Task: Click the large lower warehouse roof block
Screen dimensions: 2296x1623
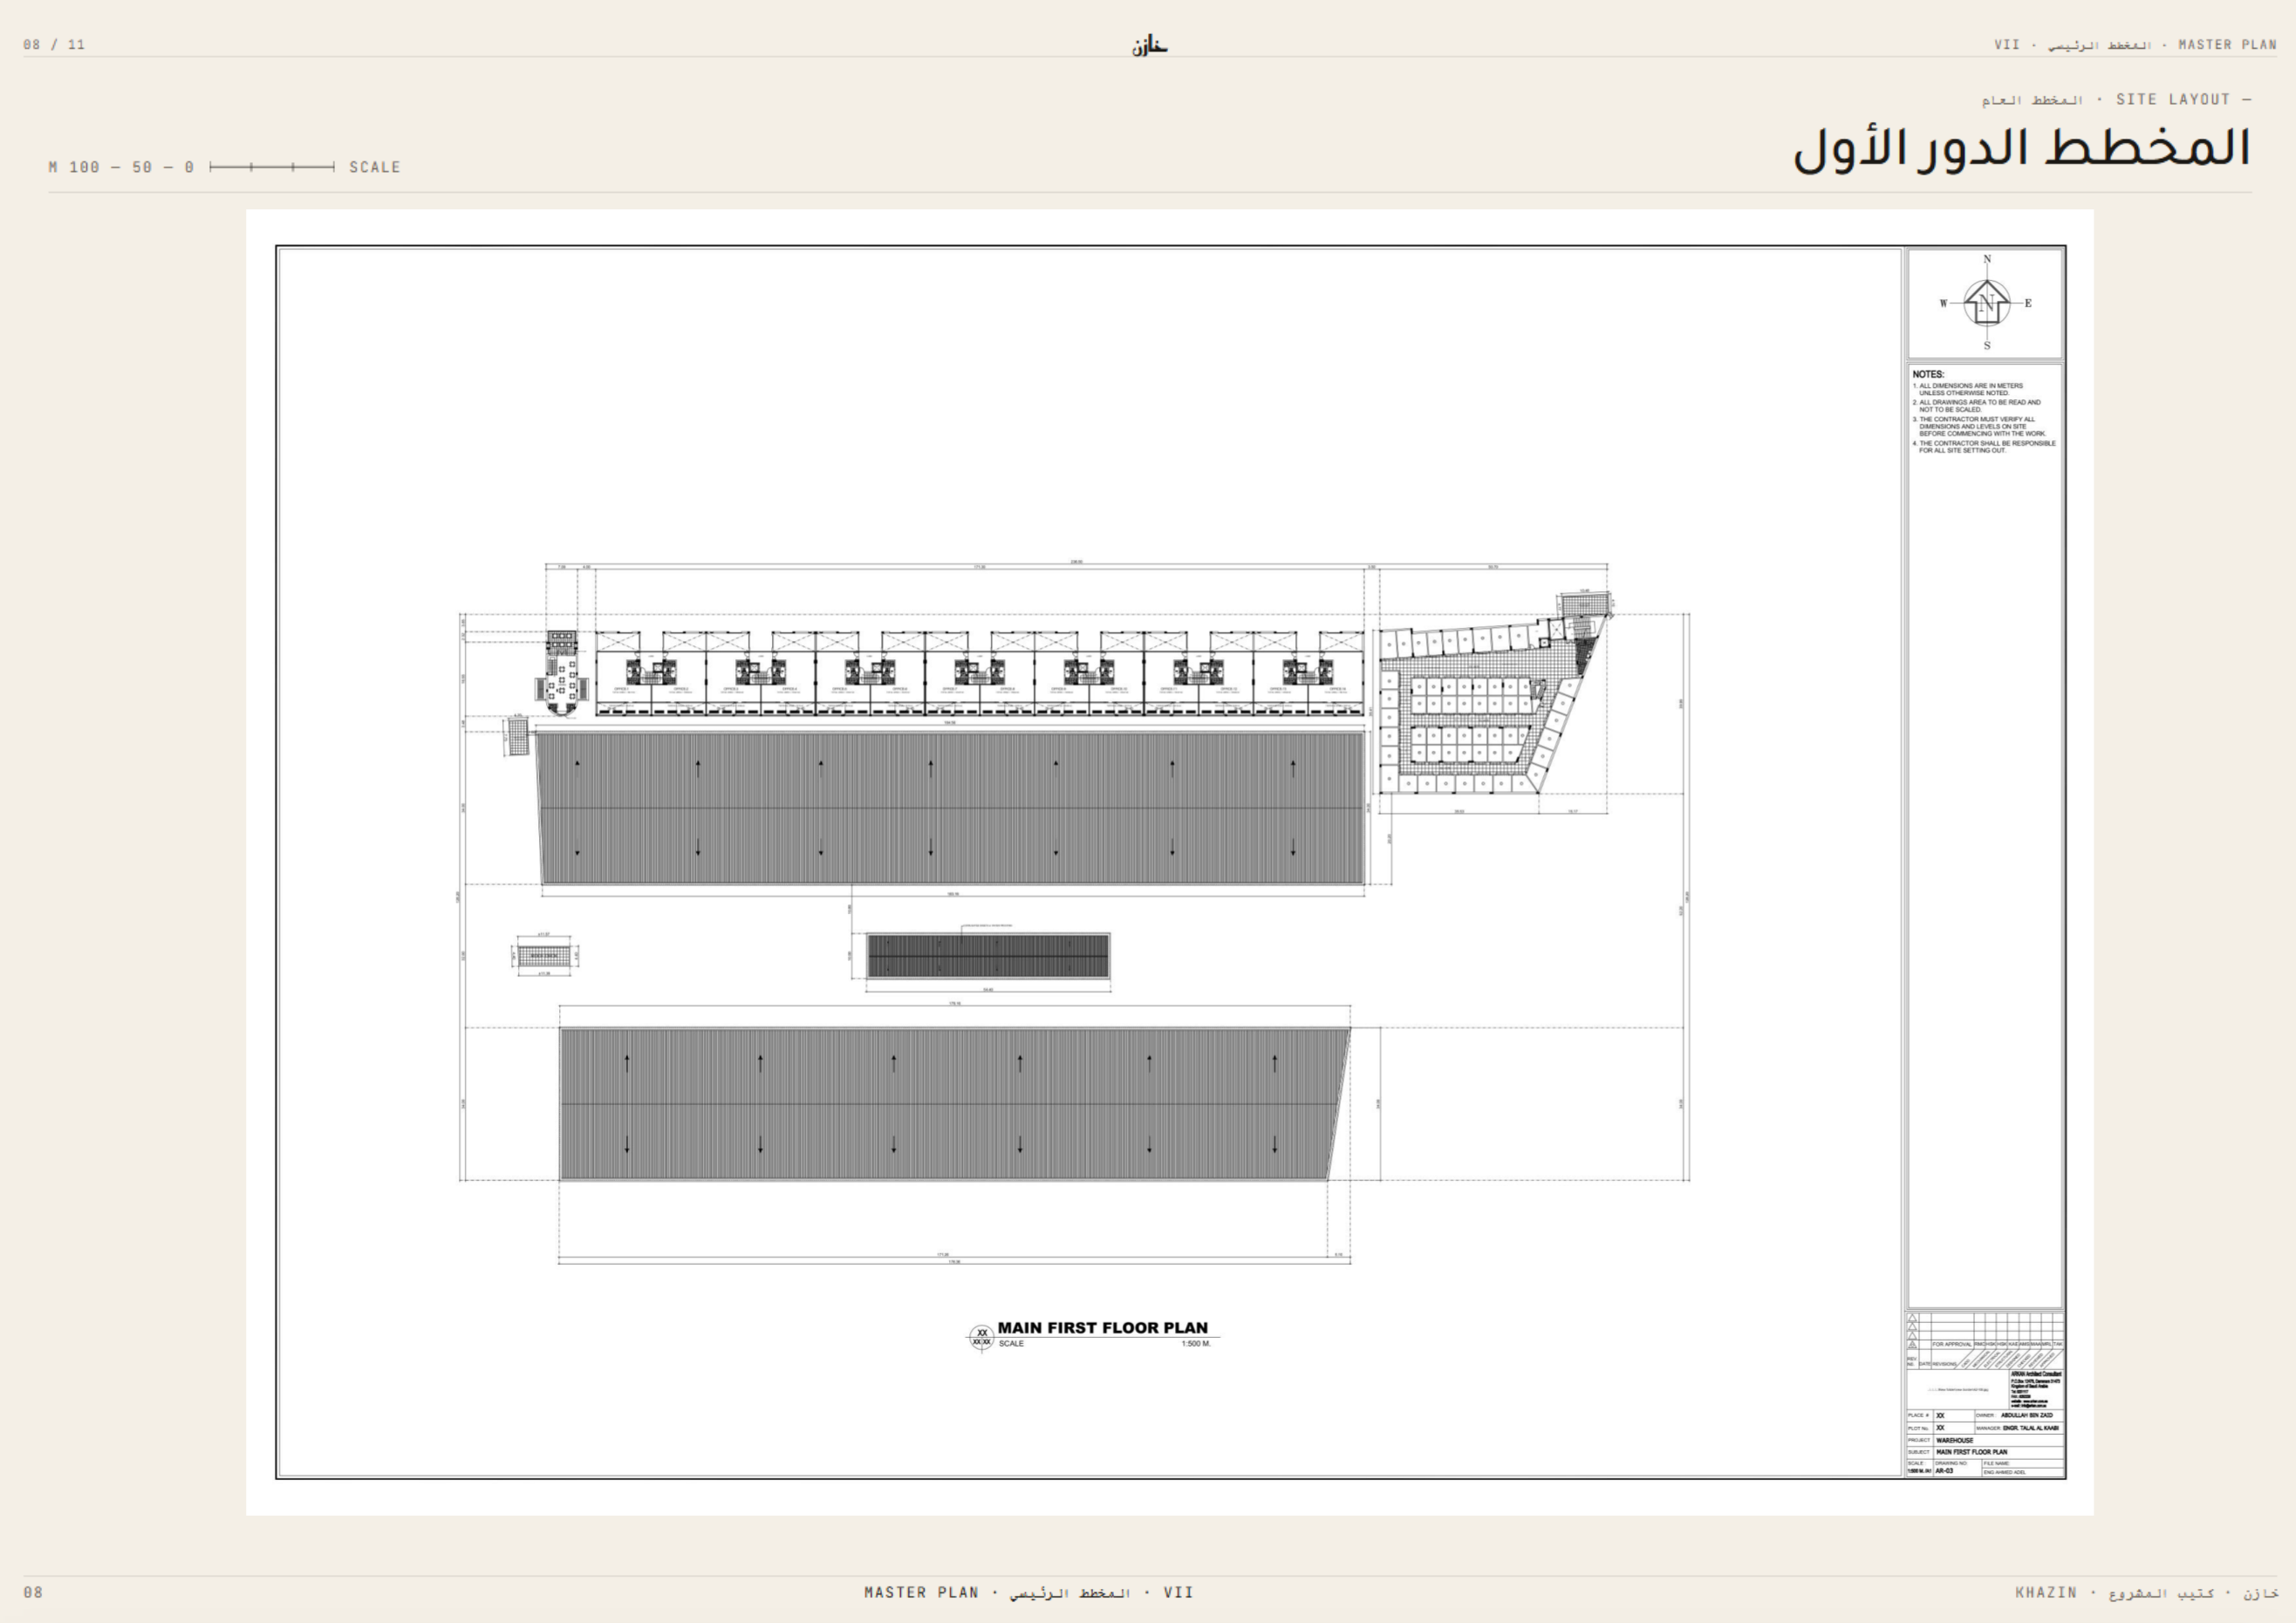Action: pos(954,1104)
